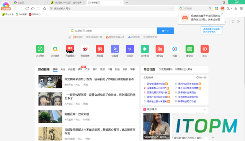
Task: Click the 换一换 refresh hot list button
Action: (201, 77)
